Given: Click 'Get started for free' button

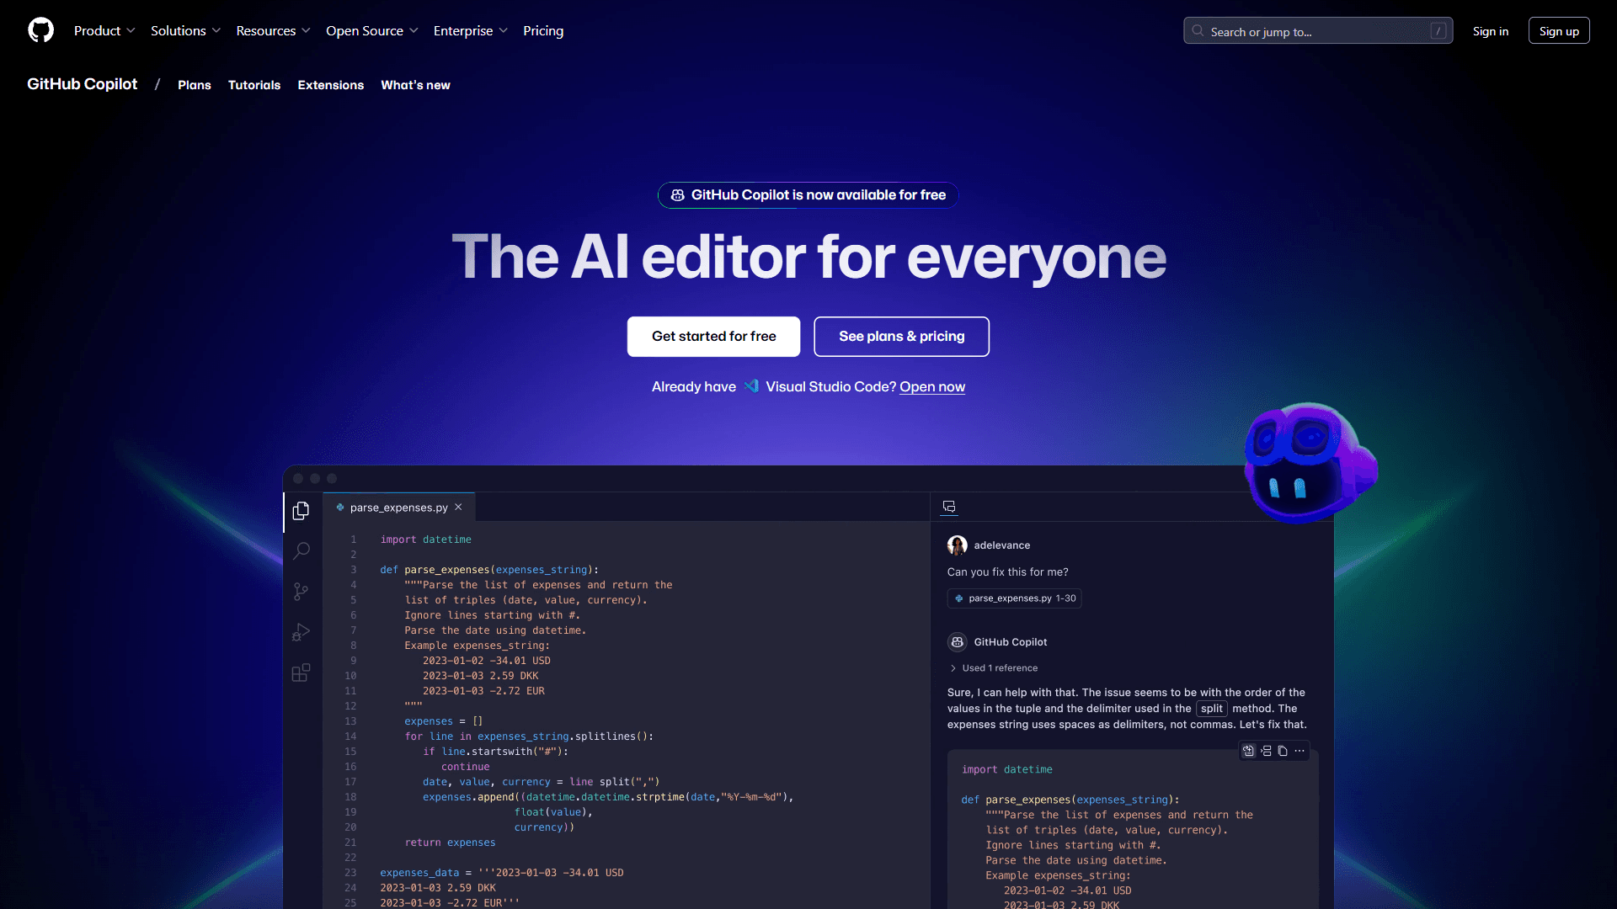Looking at the screenshot, I should tap(714, 337).
